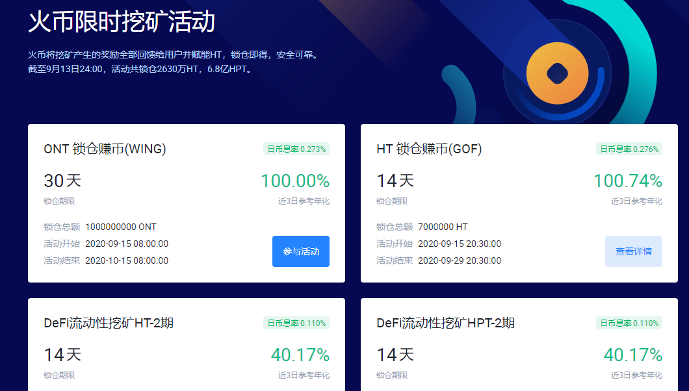Click 查看详情 button on HT GOF card
The height and width of the screenshot is (391, 689).
pos(633,251)
